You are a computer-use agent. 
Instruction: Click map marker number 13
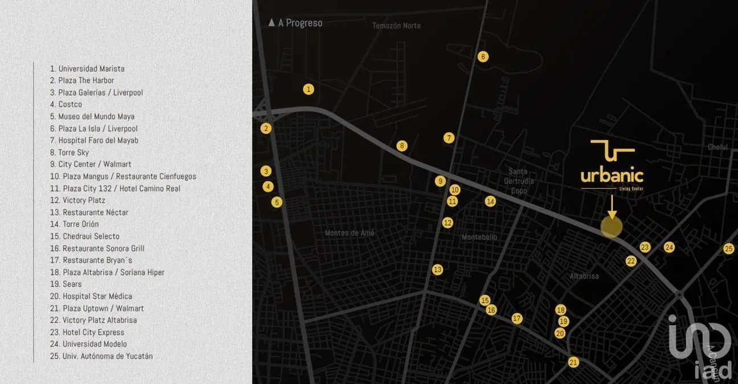pos(437,270)
